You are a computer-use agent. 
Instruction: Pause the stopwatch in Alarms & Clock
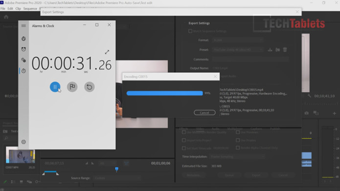55,87
